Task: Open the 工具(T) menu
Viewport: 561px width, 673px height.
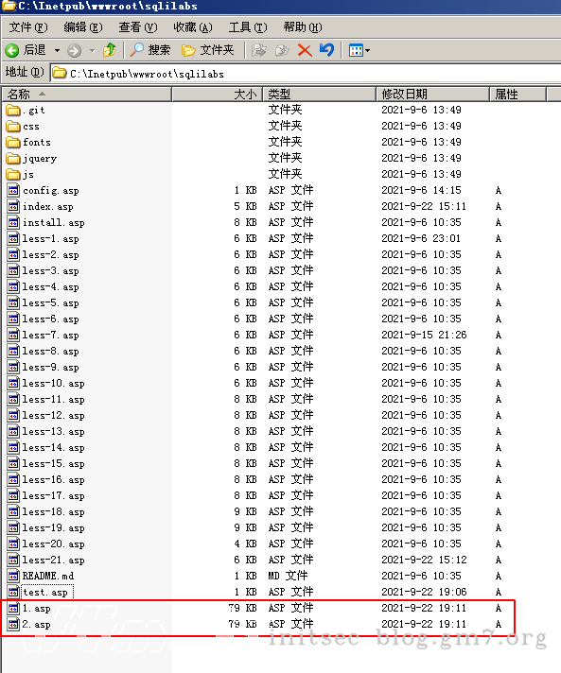Action: 248,27
